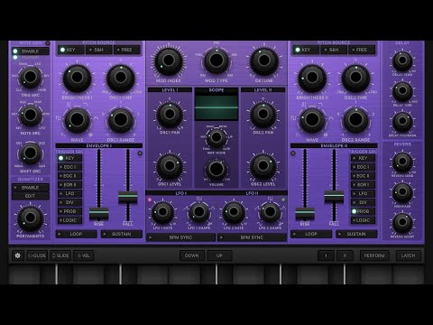Toggle Sustain for Envelope II
Screen dimensions: 433x325
pos(356,234)
